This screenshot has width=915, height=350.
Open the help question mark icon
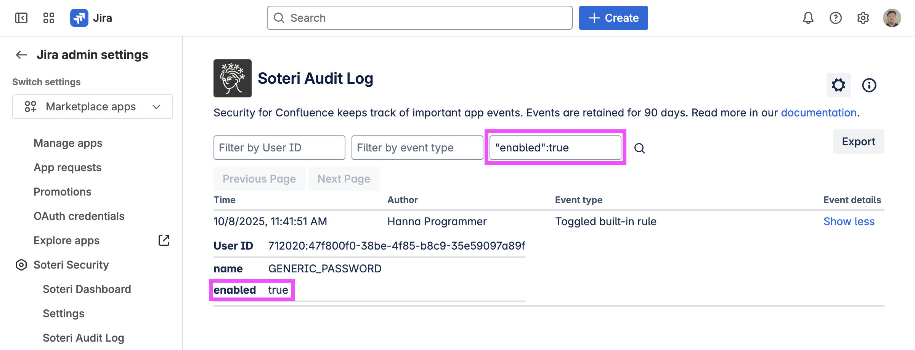coord(835,18)
